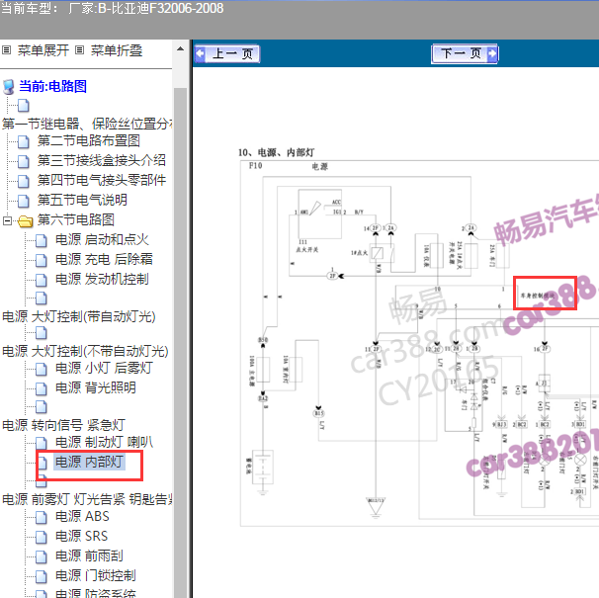Viewport: 599px width, 598px height.
Task: Open 电源 小灯 后雾灯 diagram
Action: (104, 368)
